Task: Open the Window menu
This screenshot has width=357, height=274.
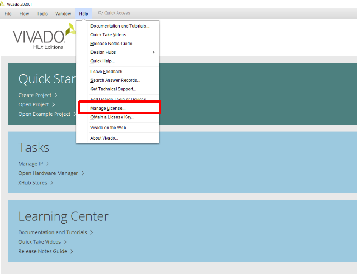Action: (x=63, y=14)
